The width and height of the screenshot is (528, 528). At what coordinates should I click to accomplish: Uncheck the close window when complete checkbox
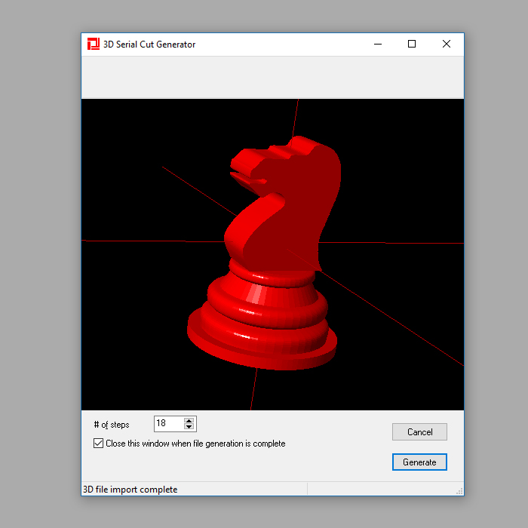coord(98,444)
